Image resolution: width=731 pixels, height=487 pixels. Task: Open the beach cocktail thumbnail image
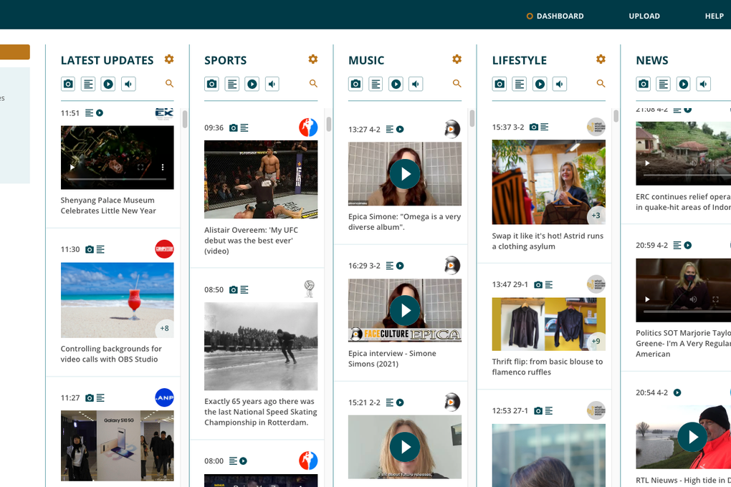click(x=117, y=300)
